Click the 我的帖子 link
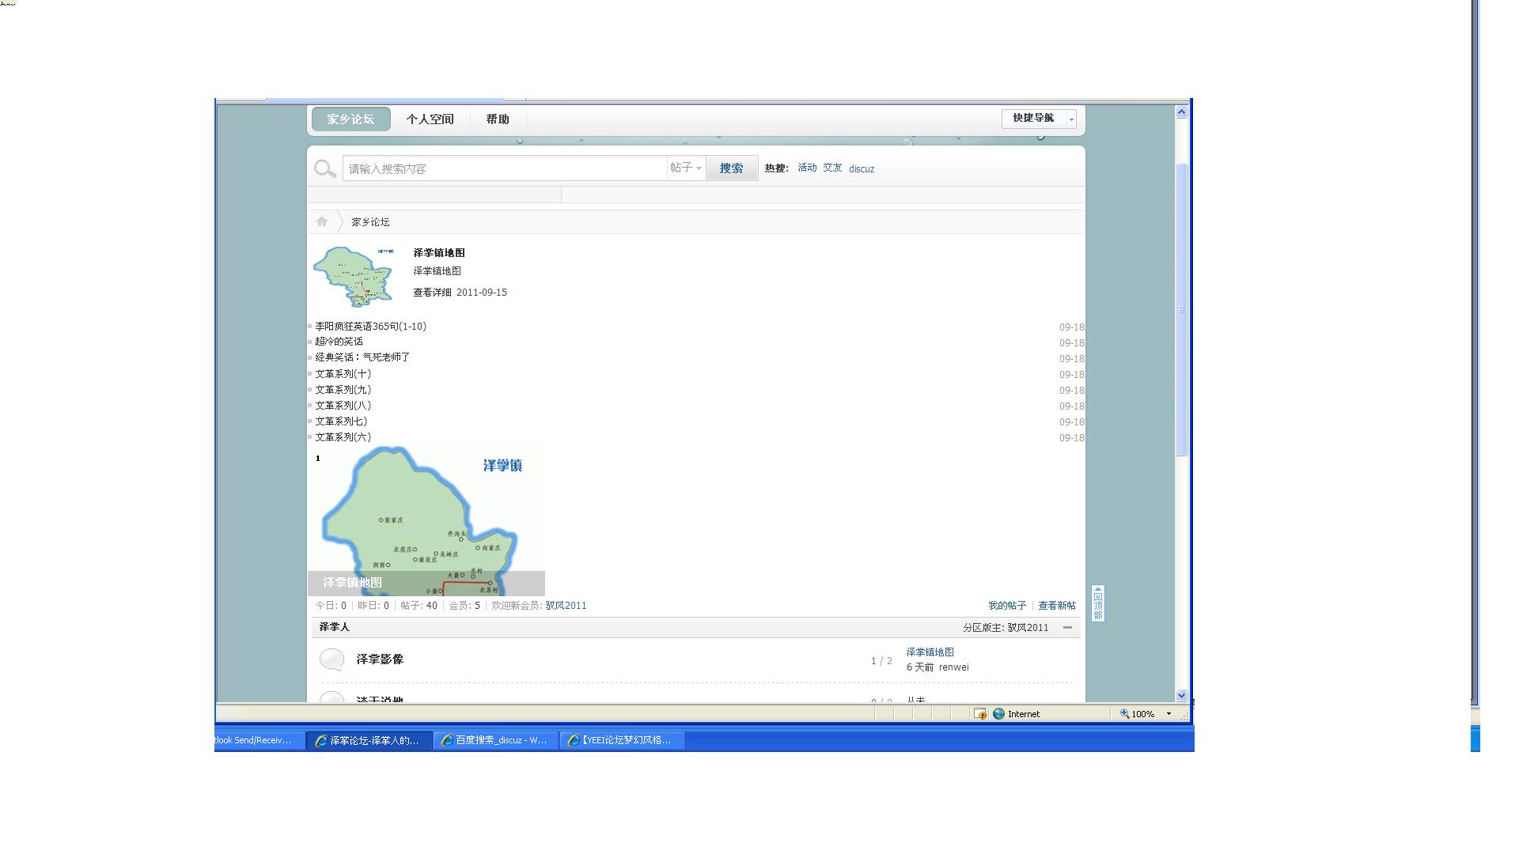The height and width of the screenshot is (854, 1519). pos(1006,606)
